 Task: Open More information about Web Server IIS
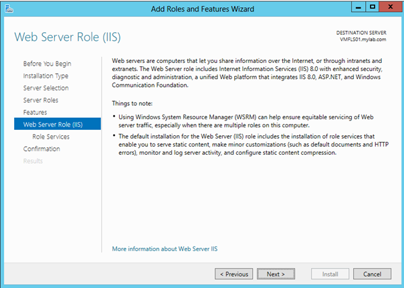[x=165, y=248]
